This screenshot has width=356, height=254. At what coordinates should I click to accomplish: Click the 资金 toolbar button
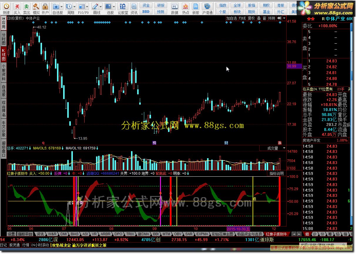[146, 5]
